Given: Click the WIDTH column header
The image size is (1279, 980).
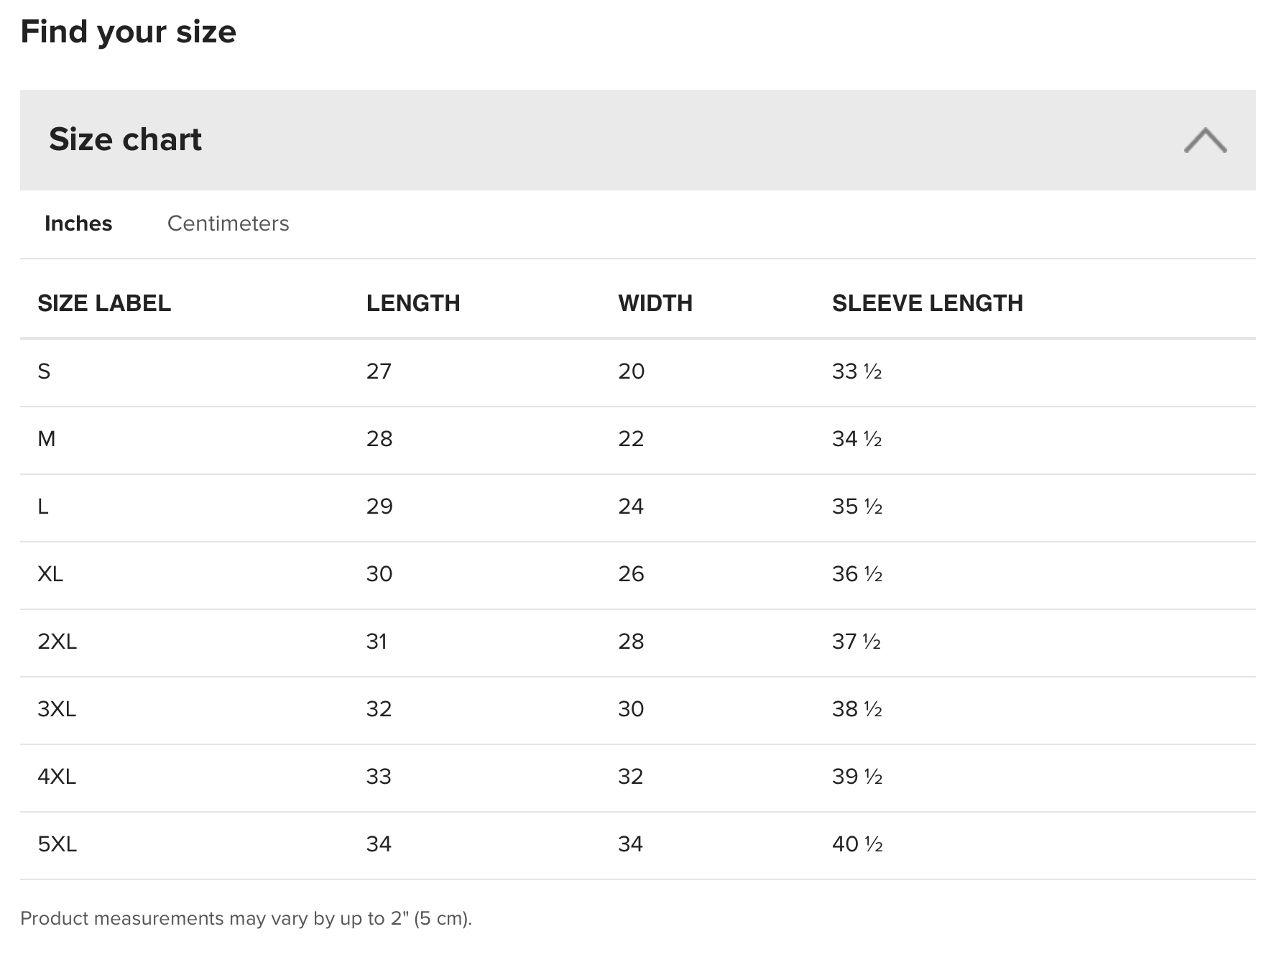Looking at the screenshot, I should 655,303.
